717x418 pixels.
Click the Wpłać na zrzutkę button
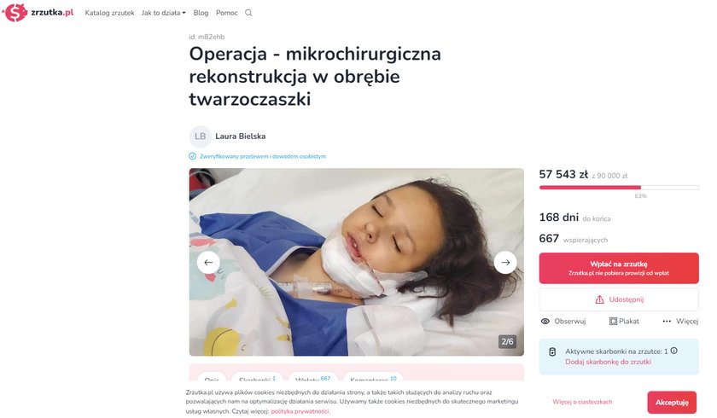(x=619, y=268)
